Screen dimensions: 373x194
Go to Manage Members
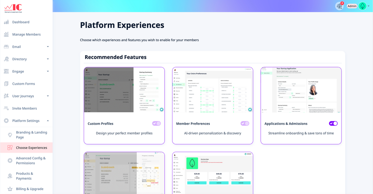pyautogui.click(x=26, y=34)
